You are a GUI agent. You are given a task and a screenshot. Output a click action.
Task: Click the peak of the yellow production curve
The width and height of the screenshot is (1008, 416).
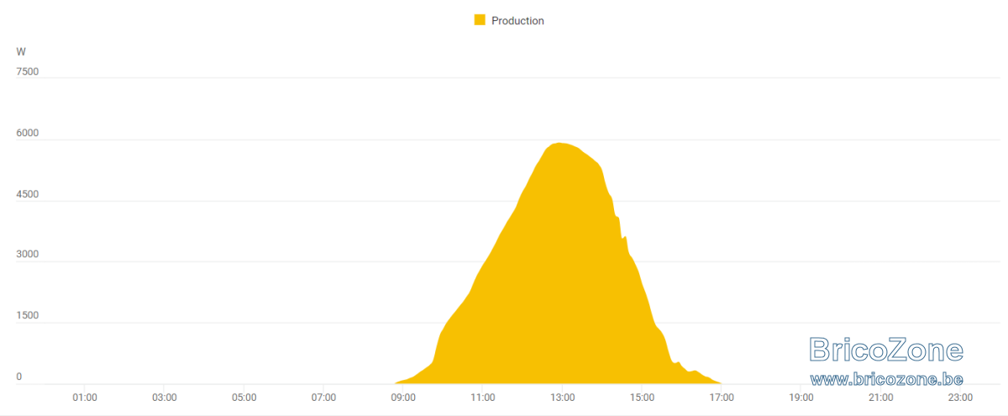tap(559, 143)
